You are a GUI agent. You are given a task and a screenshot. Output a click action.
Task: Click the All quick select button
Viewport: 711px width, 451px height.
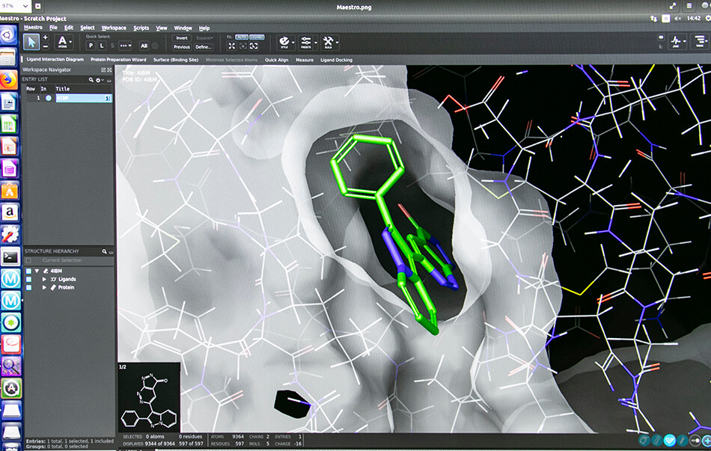144,46
